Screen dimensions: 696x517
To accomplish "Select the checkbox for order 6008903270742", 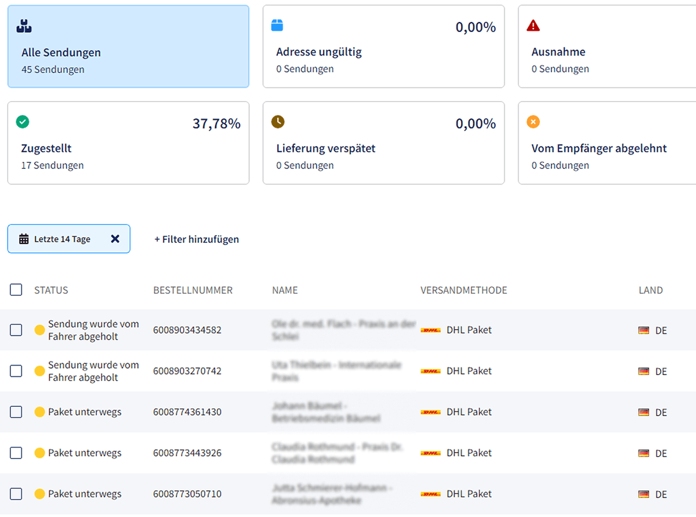I will 16,371.
